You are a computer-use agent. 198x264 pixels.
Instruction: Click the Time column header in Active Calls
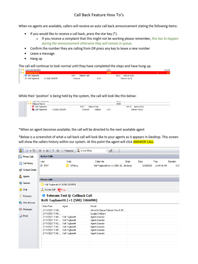click(155, 161)
